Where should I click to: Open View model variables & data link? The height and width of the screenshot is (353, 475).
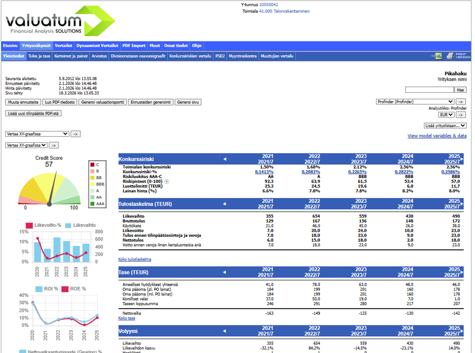[437, 136]
